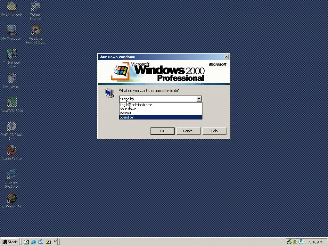Close the Shut Down Windows dialog
Viewport: 328px width, 246px height.
point(226,57)
